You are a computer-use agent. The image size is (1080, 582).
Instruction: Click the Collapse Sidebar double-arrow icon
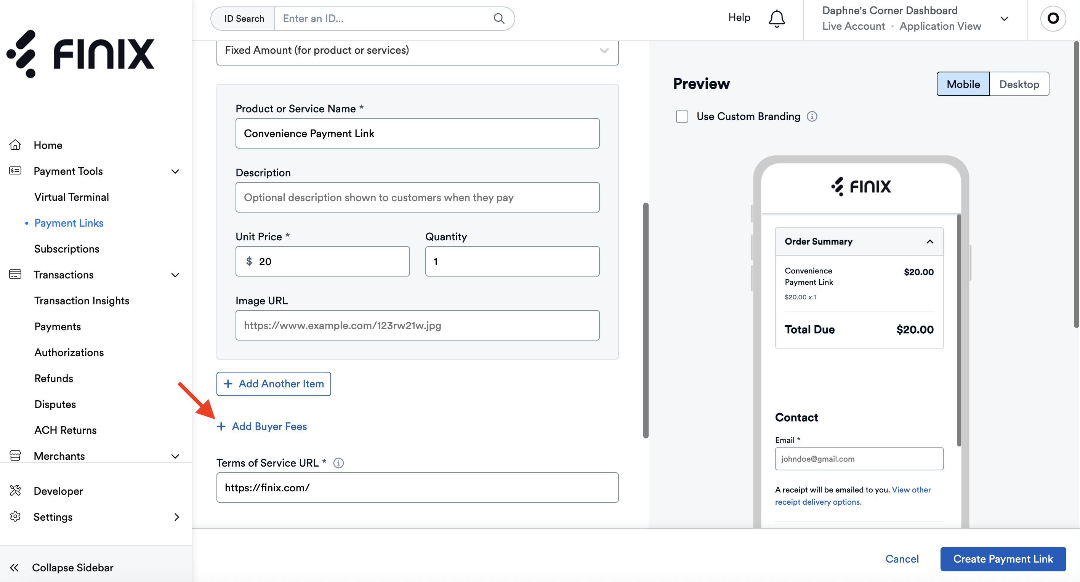click(x=14, y=567)
